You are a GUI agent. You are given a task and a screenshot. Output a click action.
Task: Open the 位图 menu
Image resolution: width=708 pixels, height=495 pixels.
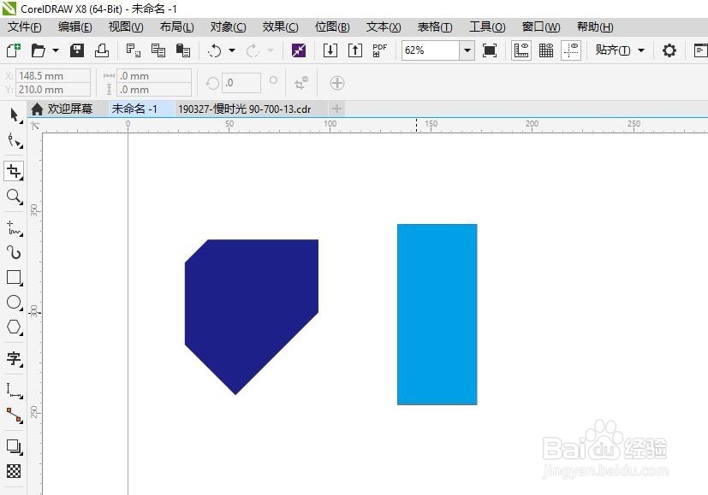[332, 27]
